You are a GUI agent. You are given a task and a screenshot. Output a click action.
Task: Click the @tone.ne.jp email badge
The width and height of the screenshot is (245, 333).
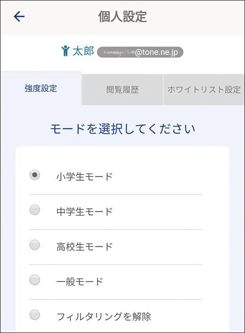click(x=140, y=52)
